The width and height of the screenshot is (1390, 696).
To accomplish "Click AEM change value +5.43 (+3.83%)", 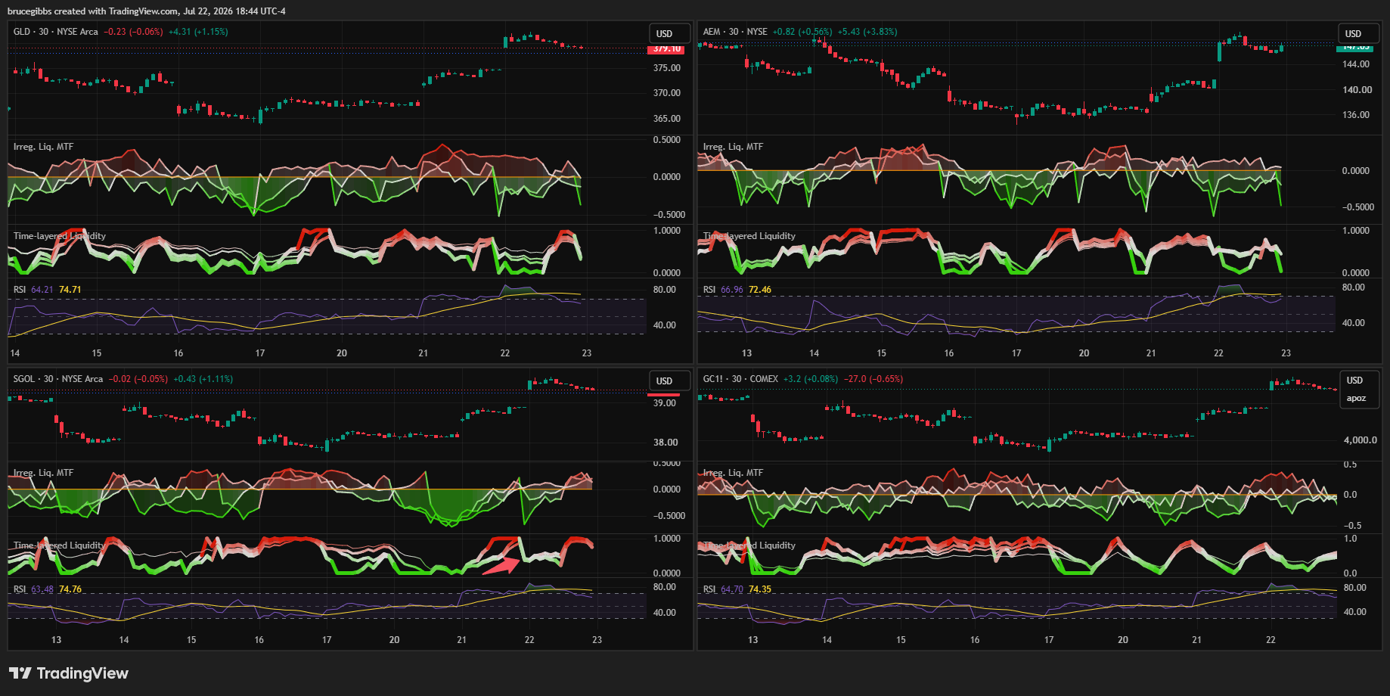I will (867, 32).
